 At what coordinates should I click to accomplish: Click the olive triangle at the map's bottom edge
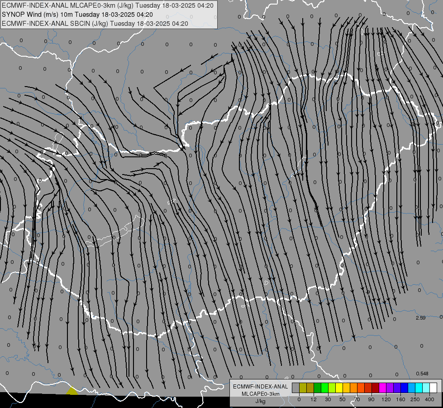coord(72,391)
